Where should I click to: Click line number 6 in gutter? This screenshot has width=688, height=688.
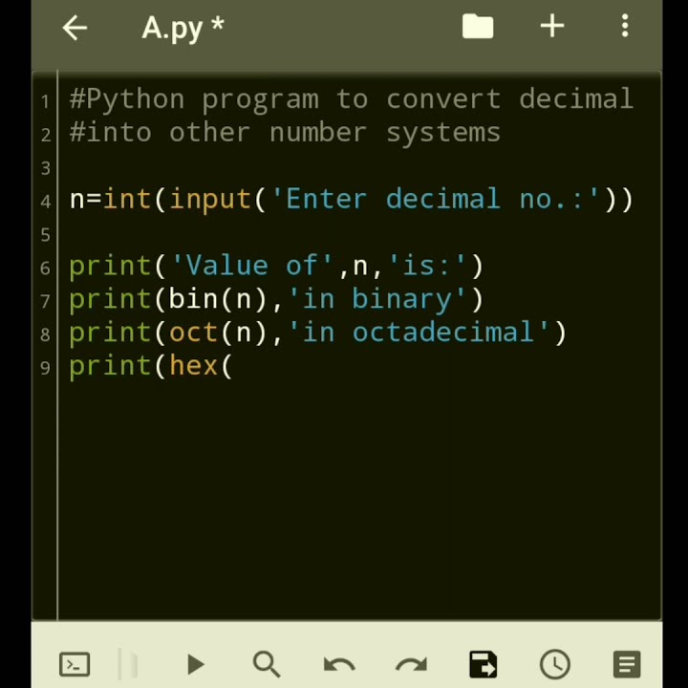tap(45, 269)
